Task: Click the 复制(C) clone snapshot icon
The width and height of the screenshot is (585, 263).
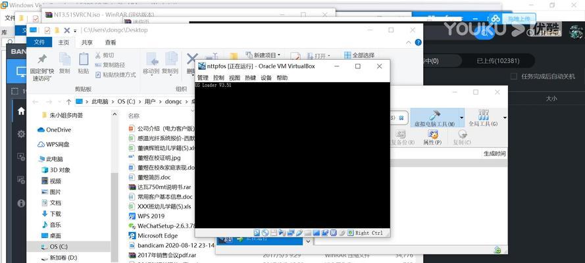Action: point(462,137)
